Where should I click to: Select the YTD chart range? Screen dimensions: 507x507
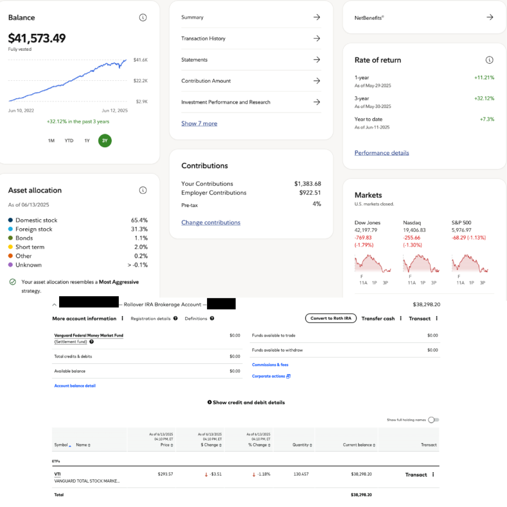[69, 141]
